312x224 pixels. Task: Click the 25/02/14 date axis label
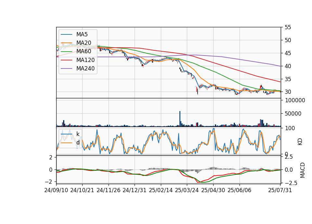click(x=161, y=190)
